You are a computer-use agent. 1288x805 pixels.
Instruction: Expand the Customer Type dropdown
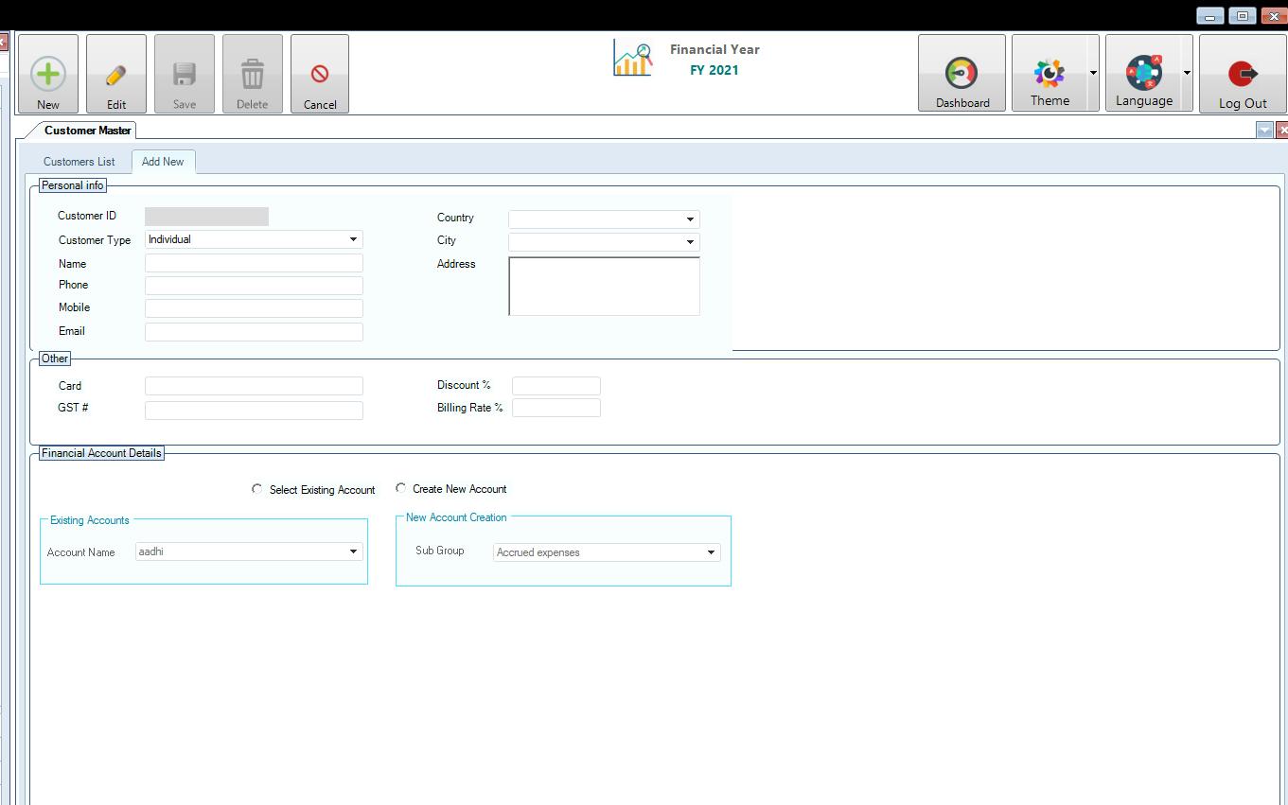(x=353, y=240)
